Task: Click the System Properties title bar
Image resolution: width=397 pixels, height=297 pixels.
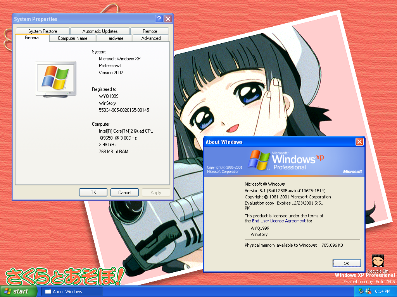Action: [x=84, y=19]
